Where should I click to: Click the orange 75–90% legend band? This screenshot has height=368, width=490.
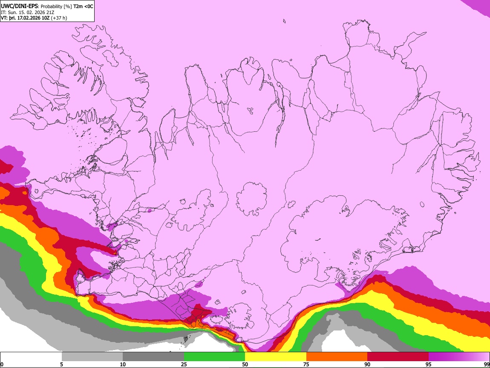[337, 357]
